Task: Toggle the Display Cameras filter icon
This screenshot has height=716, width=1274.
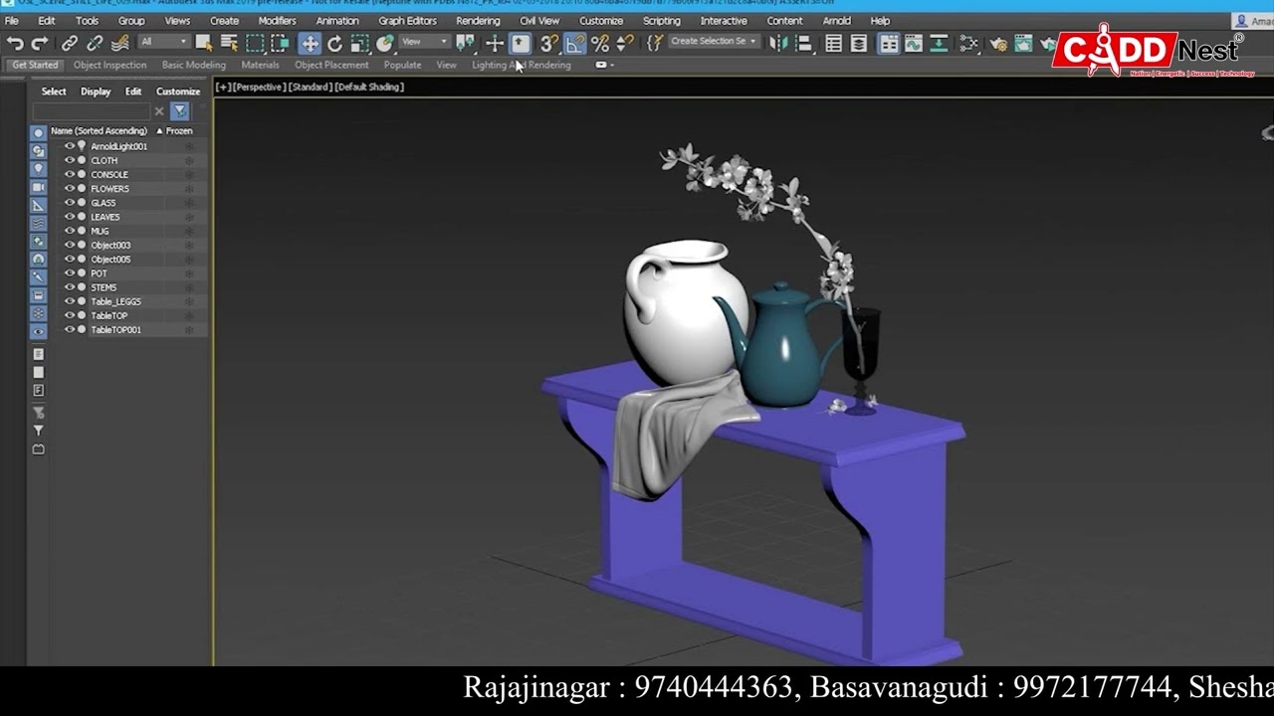Action: click(x=38, y=187)
